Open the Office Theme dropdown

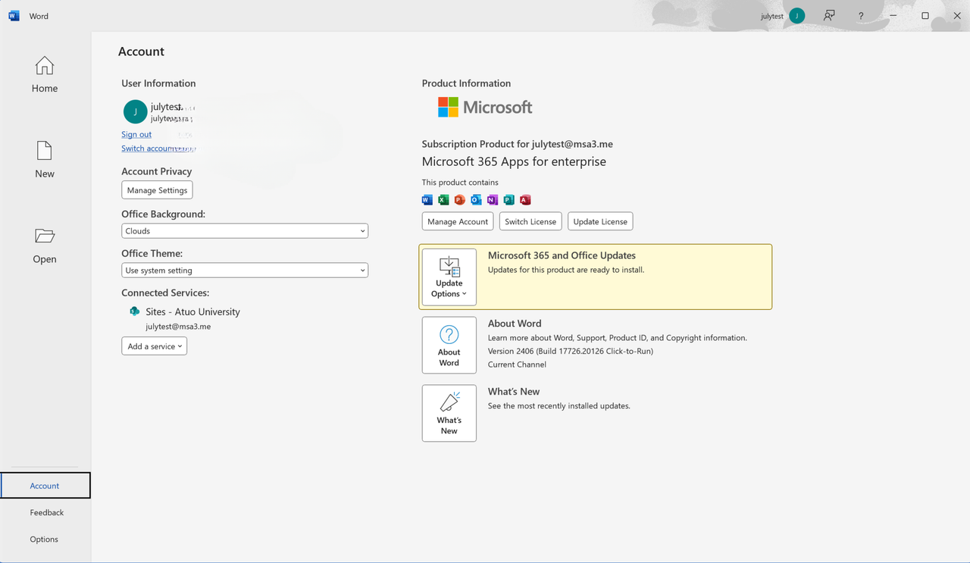pyautogui.click(x=244, y=270)
